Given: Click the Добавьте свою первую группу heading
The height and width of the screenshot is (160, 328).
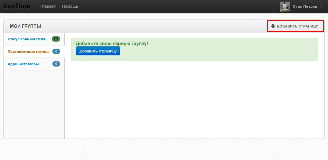Looking at the screenshot, I should click(112, 43).
